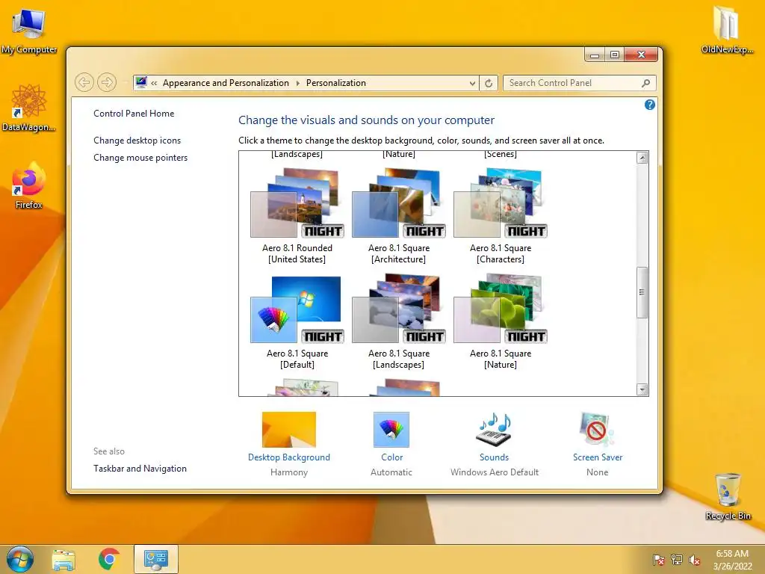Open the Recycle Bin
This screenshot has width=765, height=574.
tap(728, 496)
